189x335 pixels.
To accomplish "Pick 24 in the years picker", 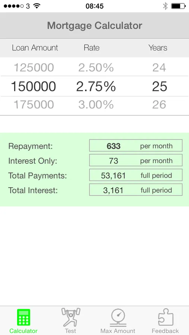I will pos(159,68).
